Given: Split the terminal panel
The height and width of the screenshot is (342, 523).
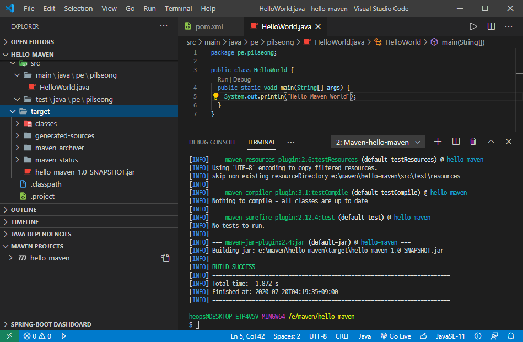Looking at the screenshot, I should [456, 142].
